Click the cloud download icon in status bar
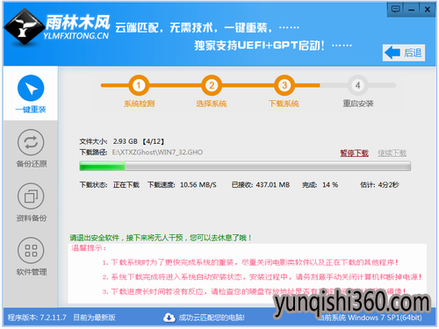Viewport: 439px width, 329px height. [x=169, y=318]
